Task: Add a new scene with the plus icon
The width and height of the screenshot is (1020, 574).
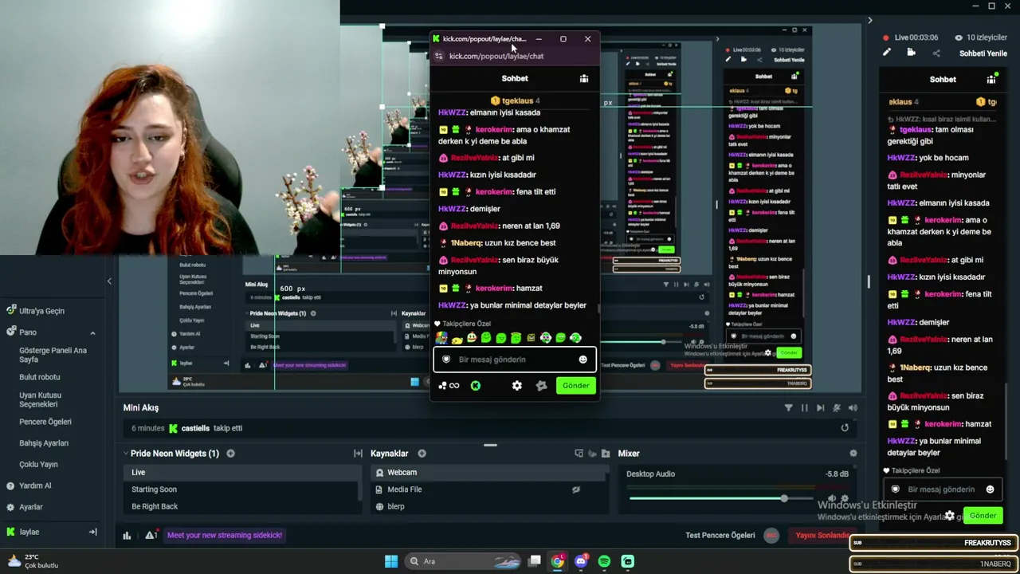Action: [x=230, y=454]
